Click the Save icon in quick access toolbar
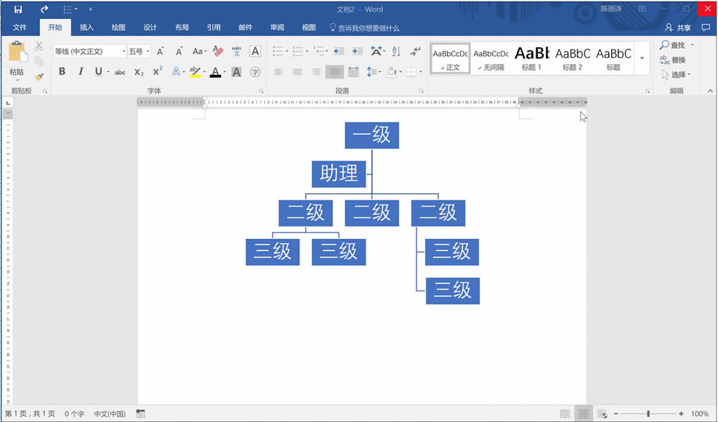718x422 pixels. coord(18,9)
